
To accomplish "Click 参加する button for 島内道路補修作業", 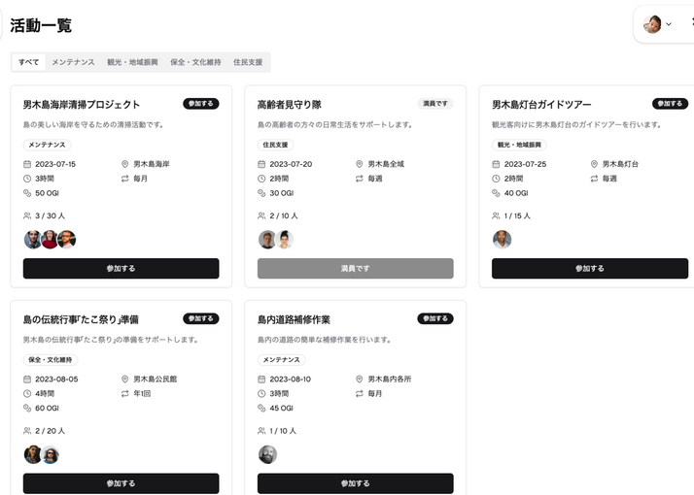I will click(355, 482).
